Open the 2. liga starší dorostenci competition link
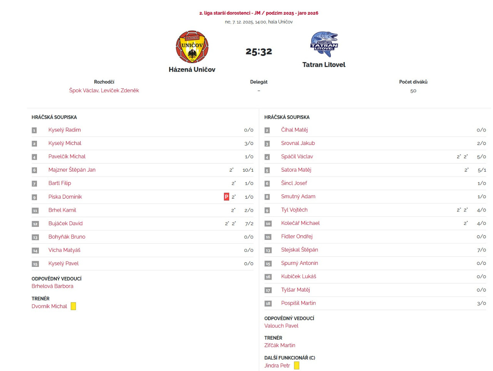 pos(258,13)
